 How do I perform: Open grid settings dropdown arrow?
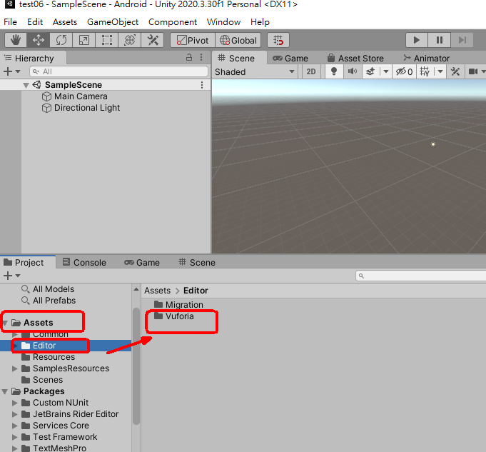click(x=440, y=72)
